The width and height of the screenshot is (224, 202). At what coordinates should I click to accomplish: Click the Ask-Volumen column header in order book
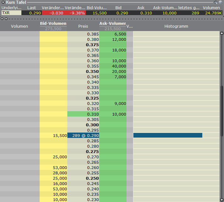[x=113, y=24]
